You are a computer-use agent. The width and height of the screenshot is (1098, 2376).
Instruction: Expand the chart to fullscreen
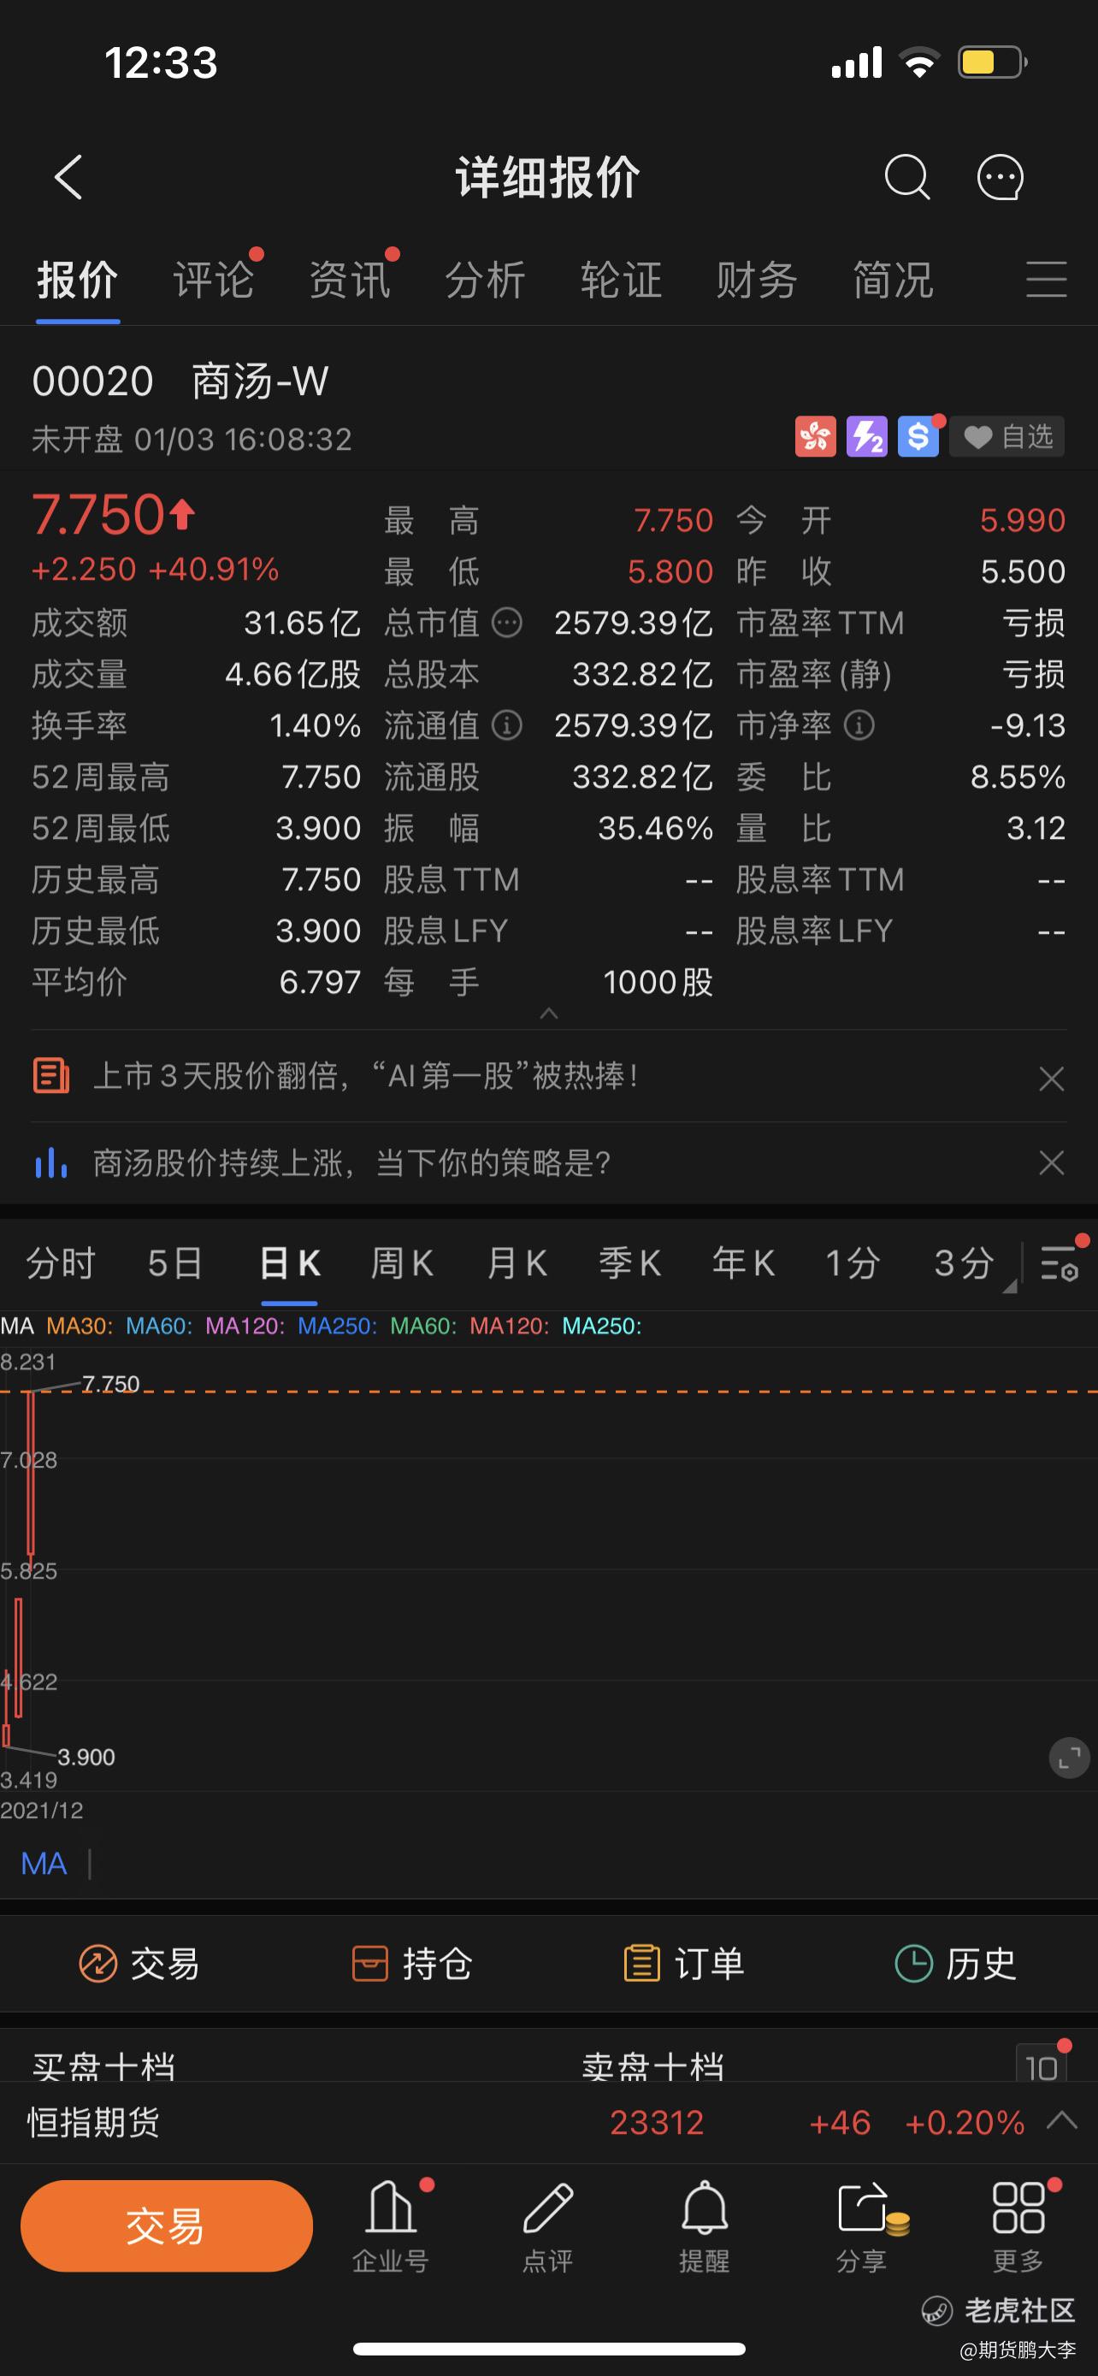click(1070, 1758)
